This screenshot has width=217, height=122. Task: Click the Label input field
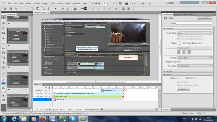point(194,23)
